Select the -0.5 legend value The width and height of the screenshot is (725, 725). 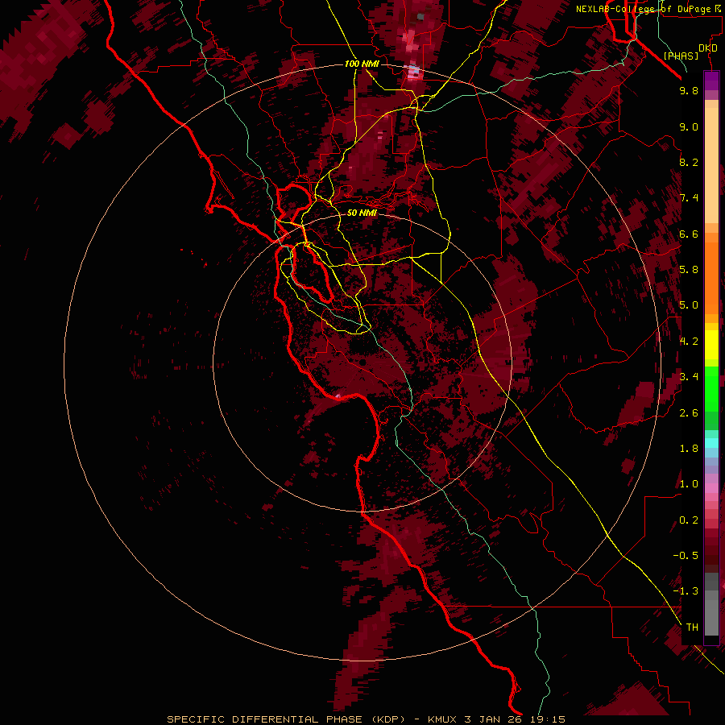point(686,555)
